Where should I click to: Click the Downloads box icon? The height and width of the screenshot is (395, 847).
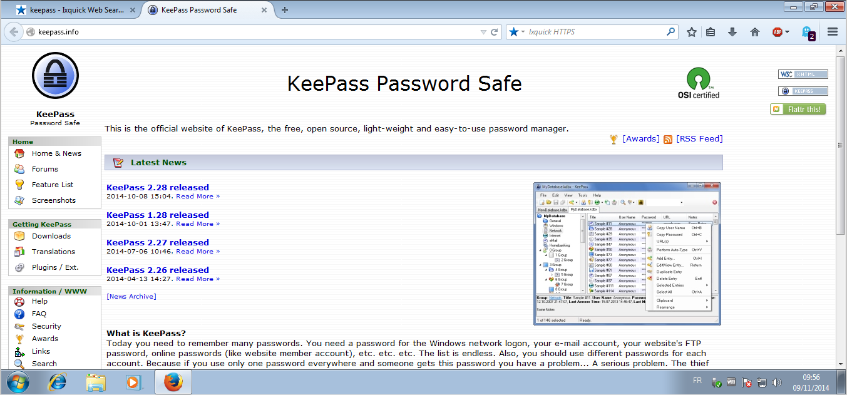(20, 236)
